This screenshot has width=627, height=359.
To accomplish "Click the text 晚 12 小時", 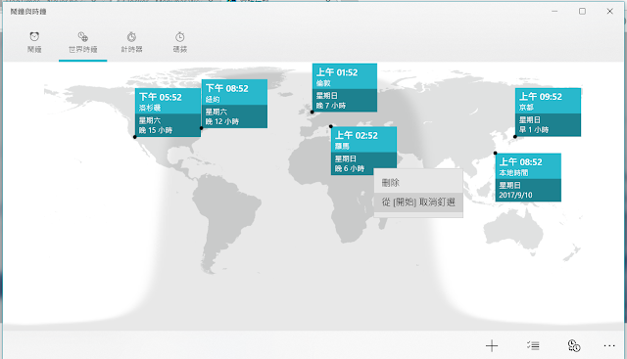I will pyautogui.click(x=222, y=121).
